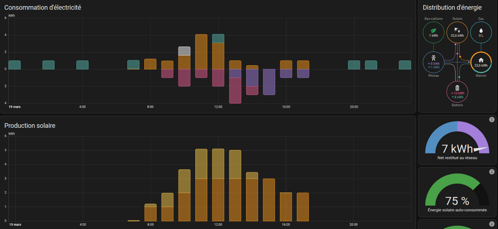Screen dimensions: 498x229
Task: Click the Solaire solar panel icon
Action: click(457, 30)
